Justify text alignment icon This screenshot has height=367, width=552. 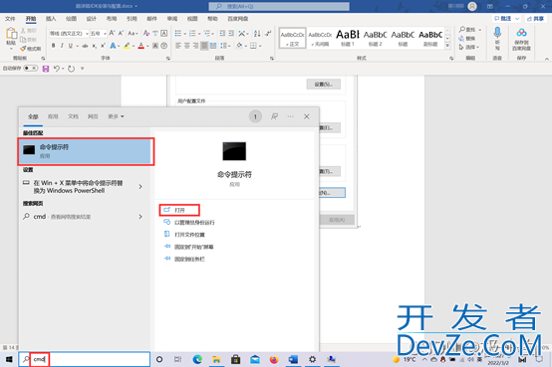[x=204, y=46]
